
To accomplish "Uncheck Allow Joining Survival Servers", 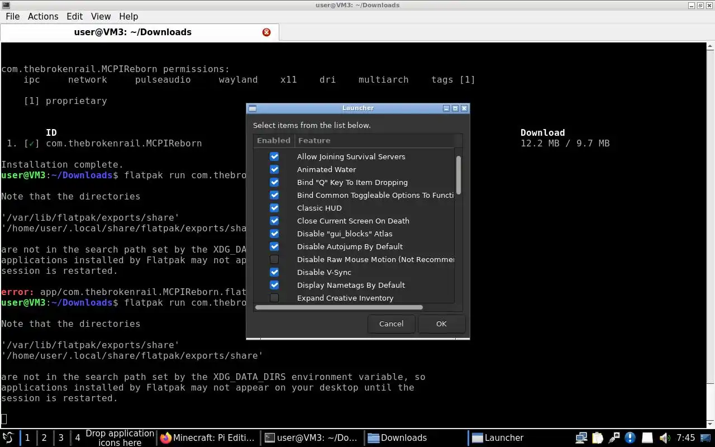I will tap(274, 156).
